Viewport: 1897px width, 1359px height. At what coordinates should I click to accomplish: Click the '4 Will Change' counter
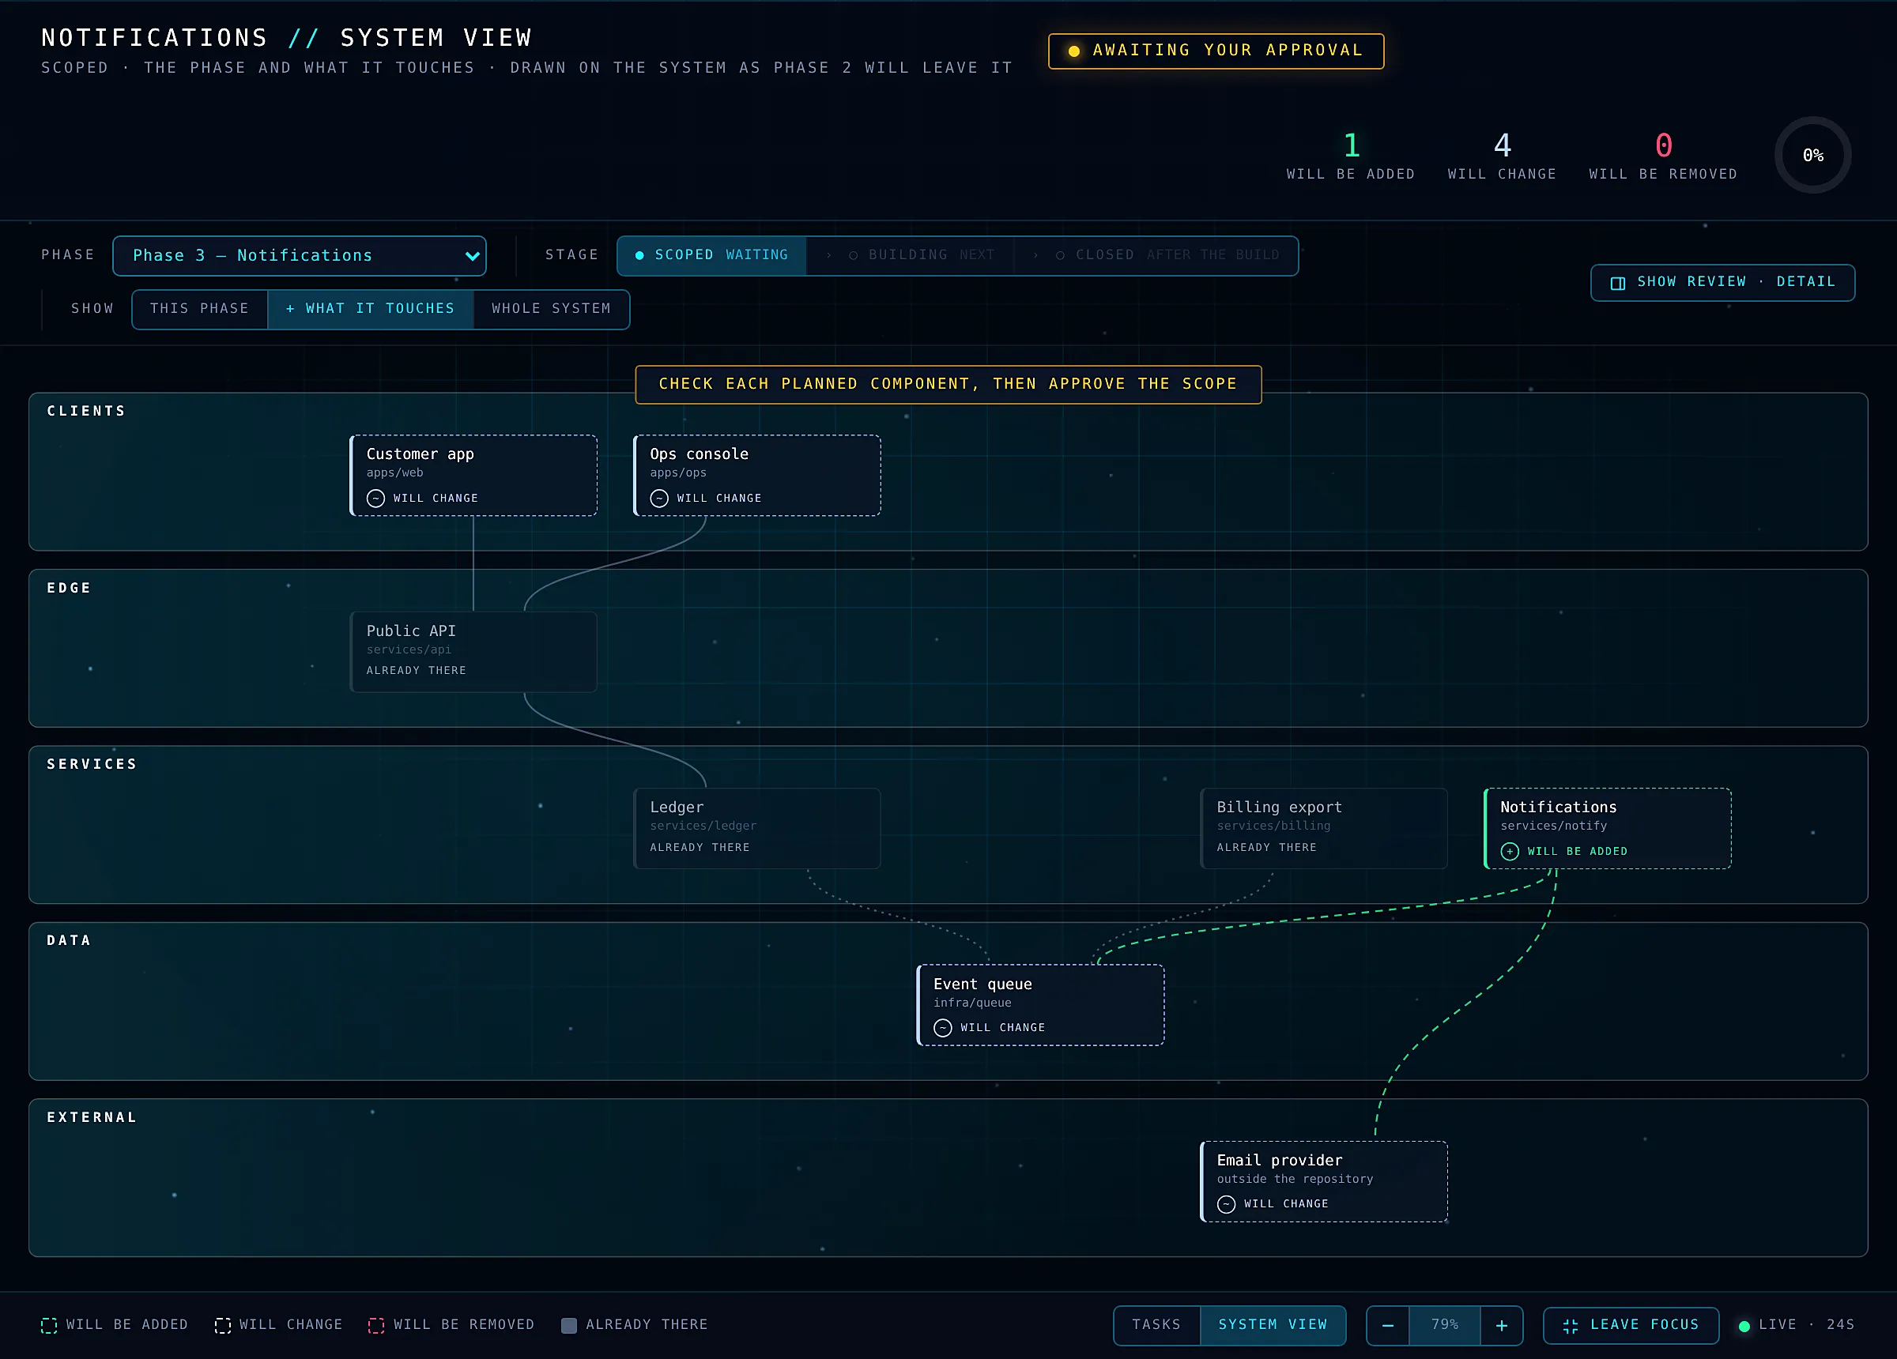tap(1501, 156)
